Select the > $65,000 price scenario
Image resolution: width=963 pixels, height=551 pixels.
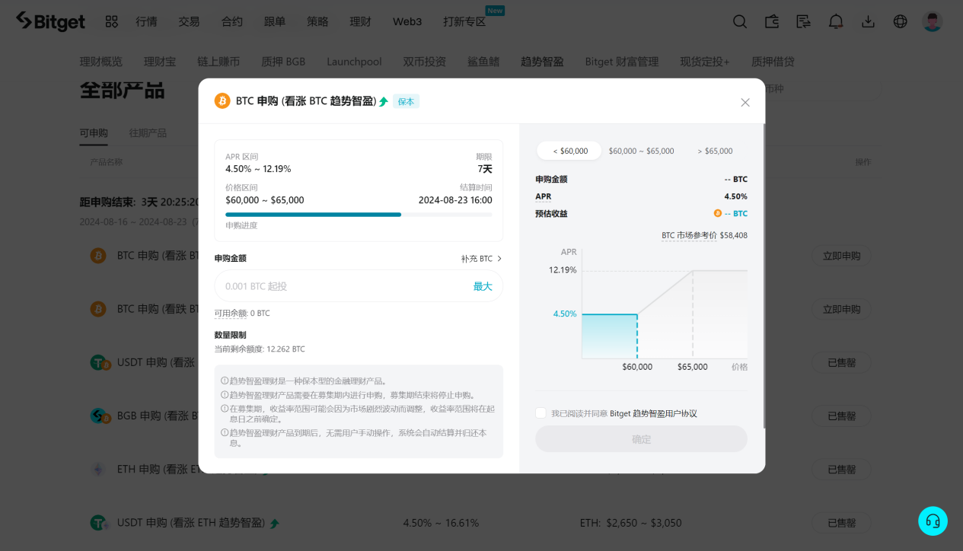coord(715,151)
